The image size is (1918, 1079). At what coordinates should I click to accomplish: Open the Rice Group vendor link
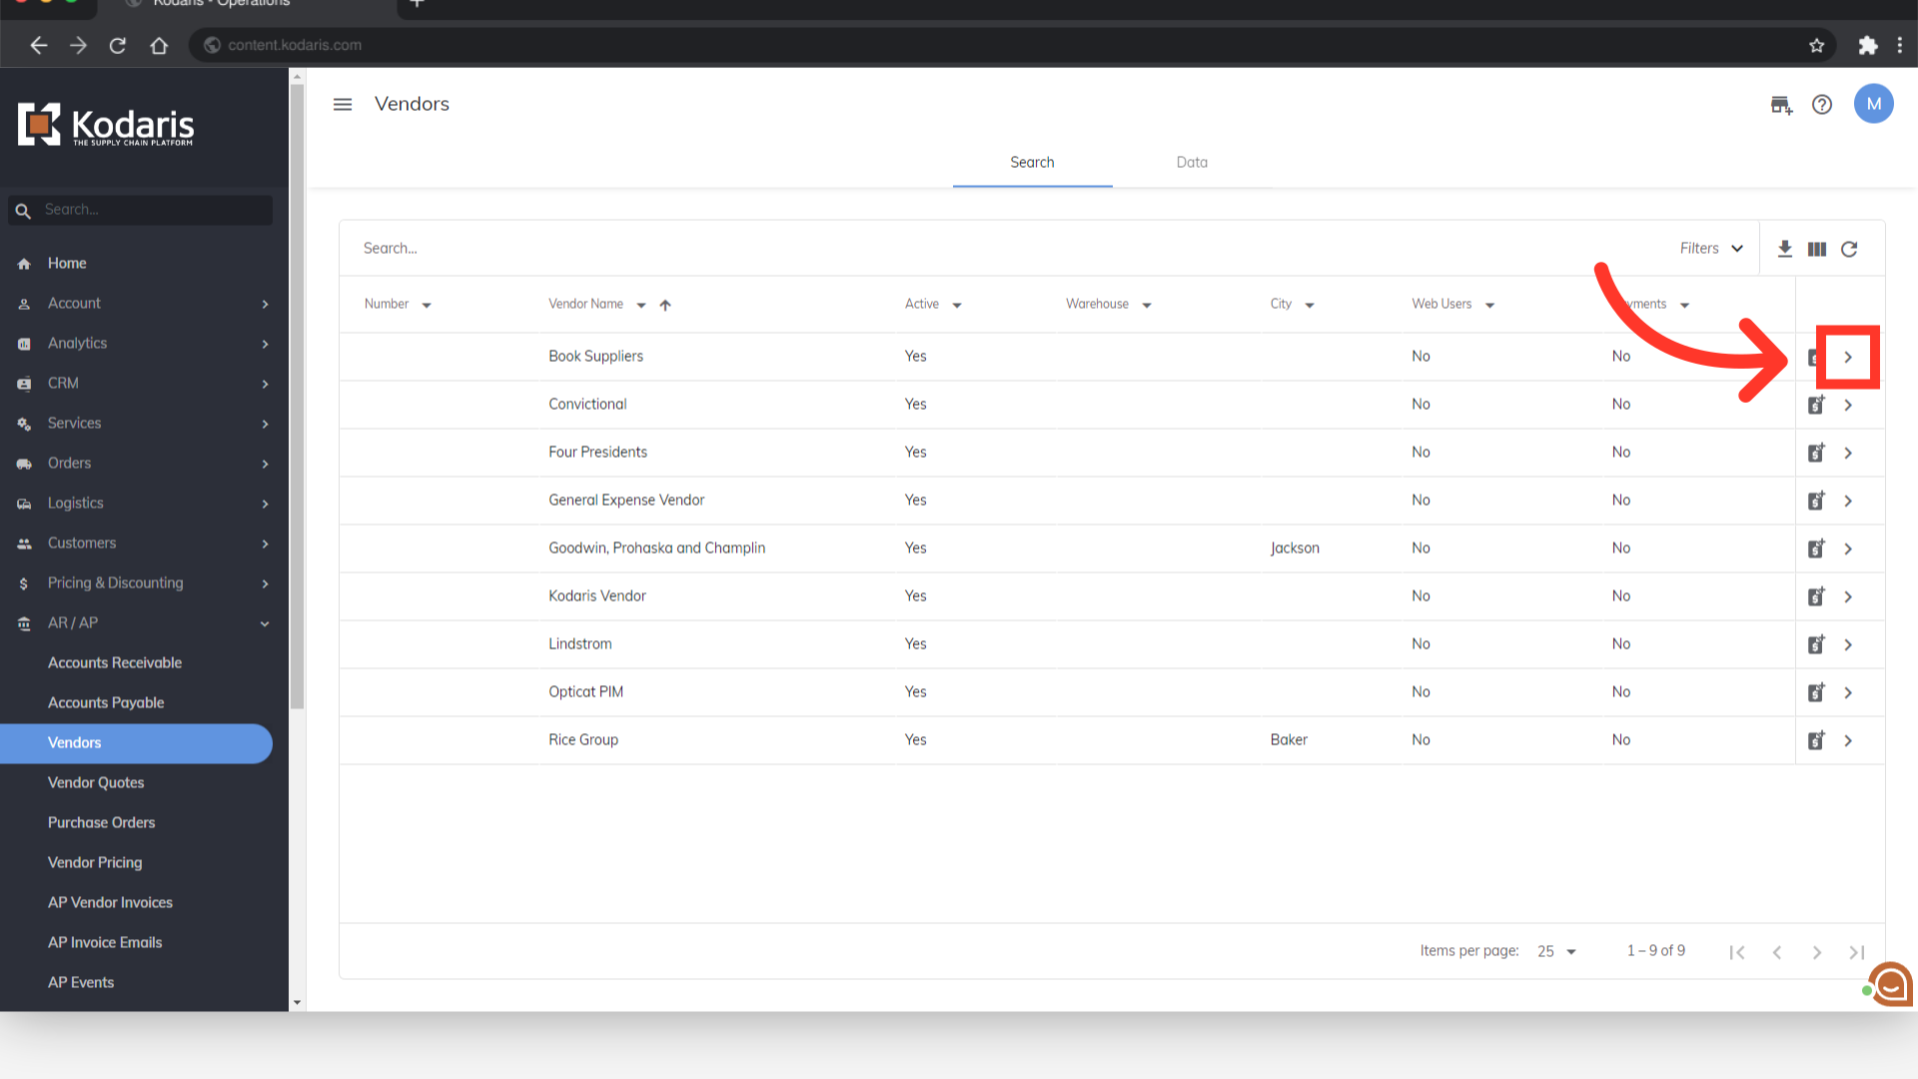583,739
